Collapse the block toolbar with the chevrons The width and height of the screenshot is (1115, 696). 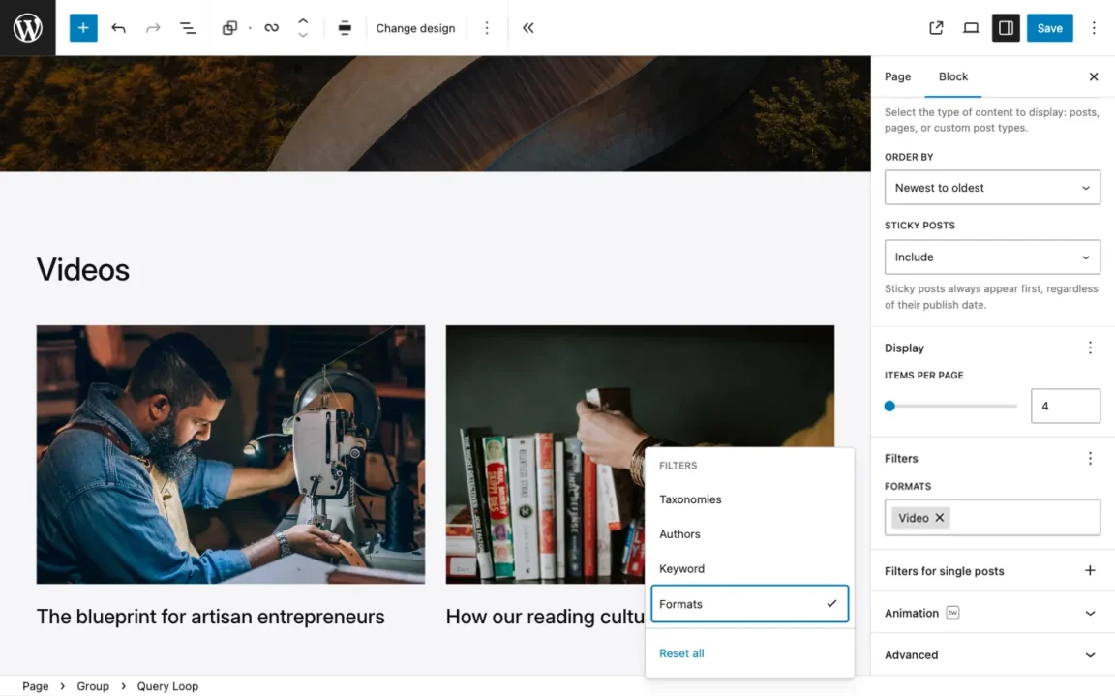(x=527, y=28)
